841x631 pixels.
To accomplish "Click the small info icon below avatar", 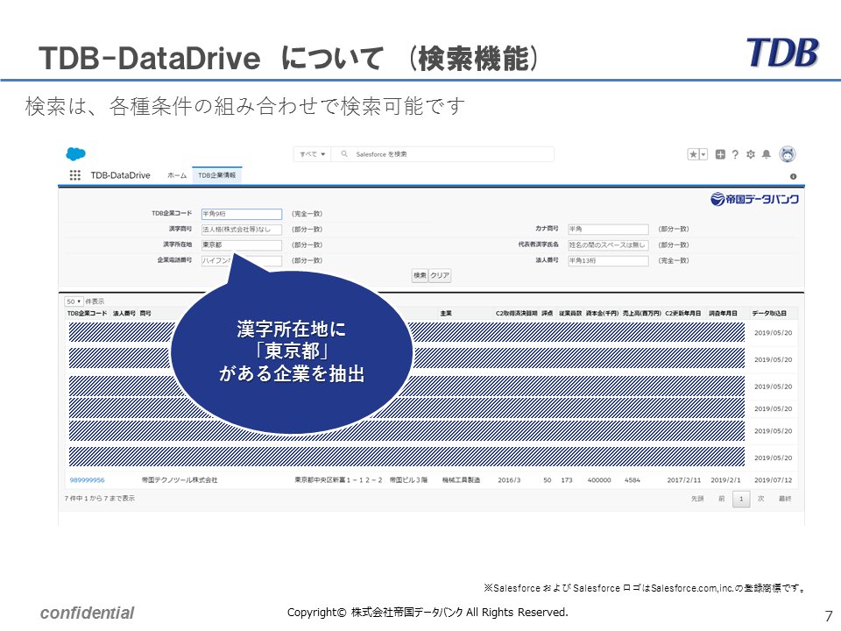I will tap(794, 176).
